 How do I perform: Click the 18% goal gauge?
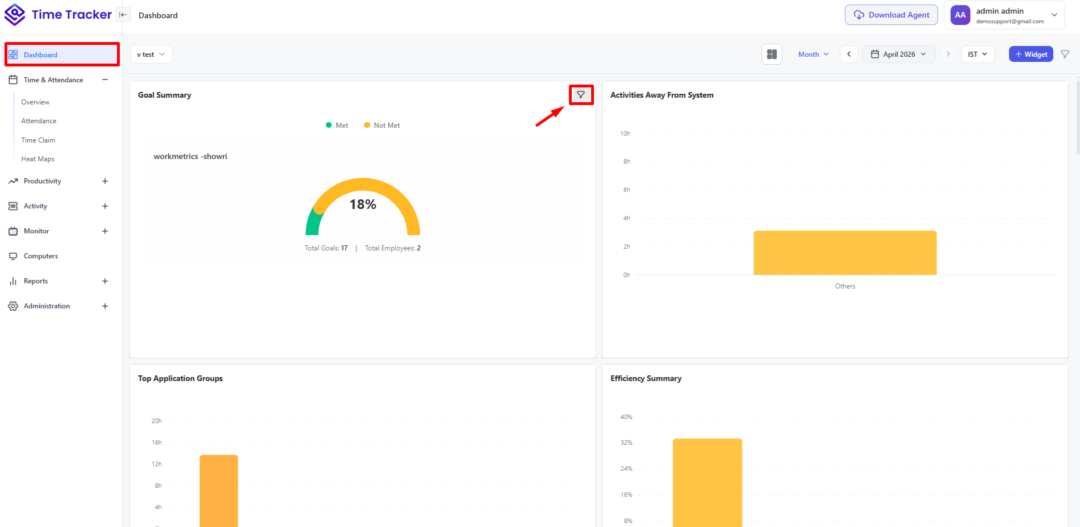363,206
